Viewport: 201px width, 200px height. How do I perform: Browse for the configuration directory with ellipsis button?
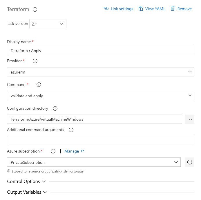tap(190, 119)
